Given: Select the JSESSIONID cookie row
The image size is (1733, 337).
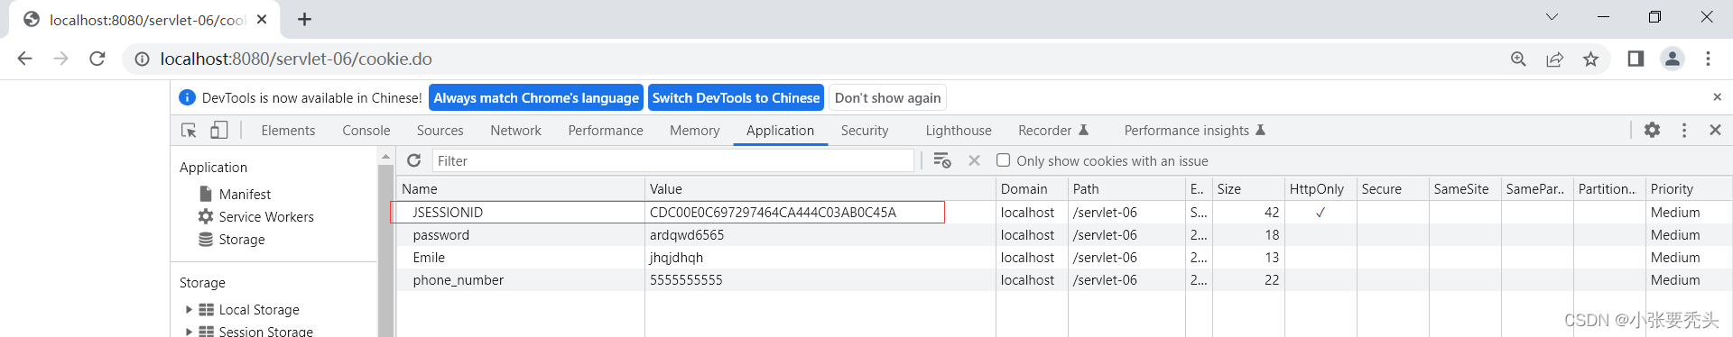Looking at the screenshot, I should (x=1064, y=212).
